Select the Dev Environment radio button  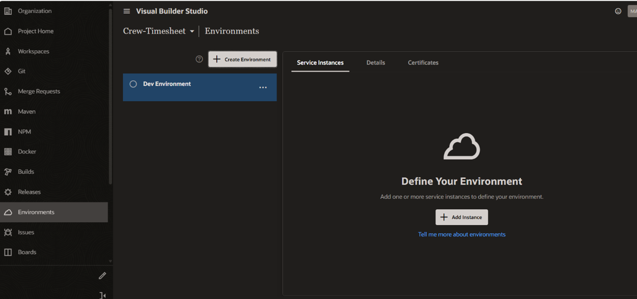[x=133, y=84]
